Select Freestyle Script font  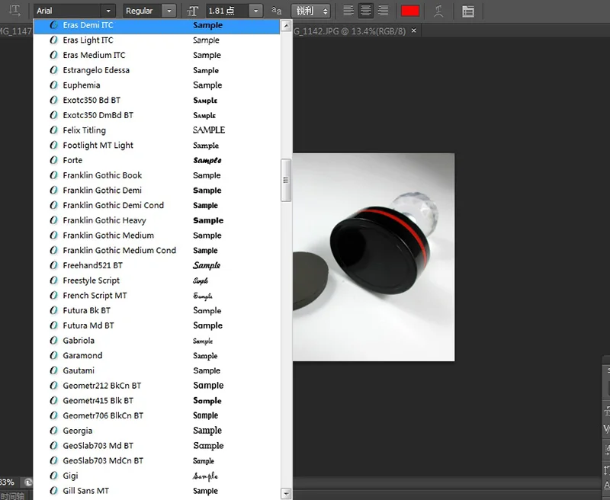click(156, 280)
